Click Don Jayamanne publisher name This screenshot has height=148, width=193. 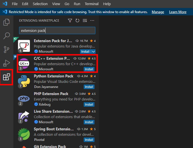(x=46, y=87)
